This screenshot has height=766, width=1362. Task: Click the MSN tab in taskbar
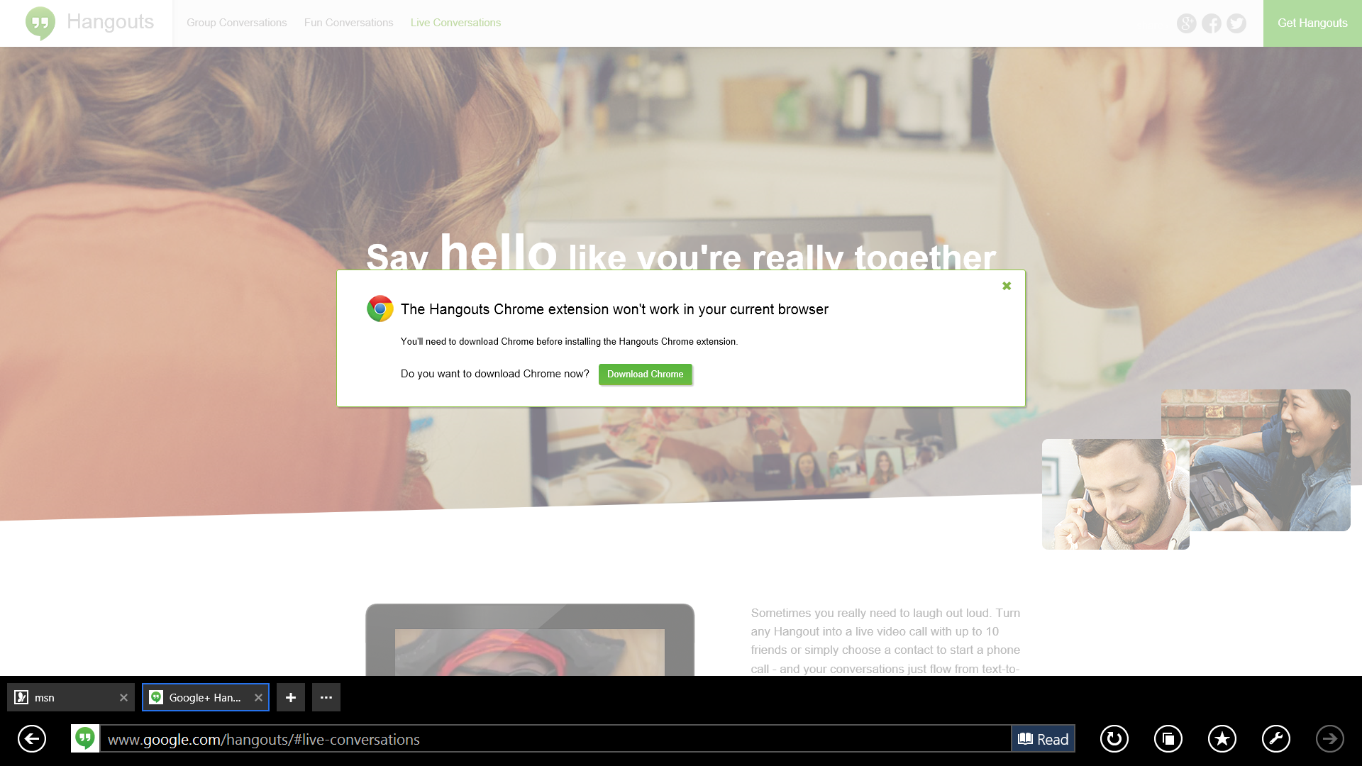pyautogui.click(x=70, y=696)
